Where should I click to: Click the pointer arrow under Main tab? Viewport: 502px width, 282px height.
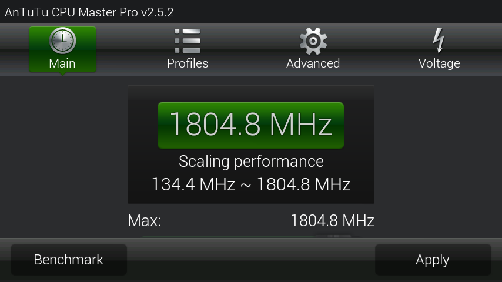(x=62, y=75)
